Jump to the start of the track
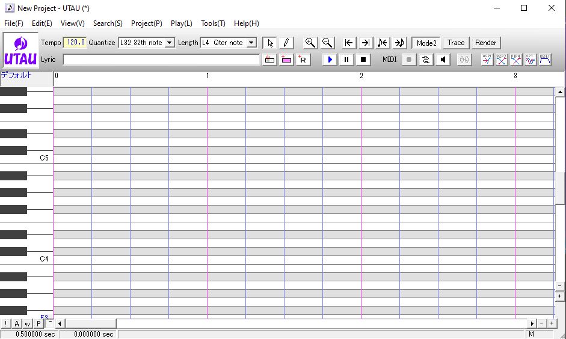Screen dimensions: 566x339 pos(349,43)
